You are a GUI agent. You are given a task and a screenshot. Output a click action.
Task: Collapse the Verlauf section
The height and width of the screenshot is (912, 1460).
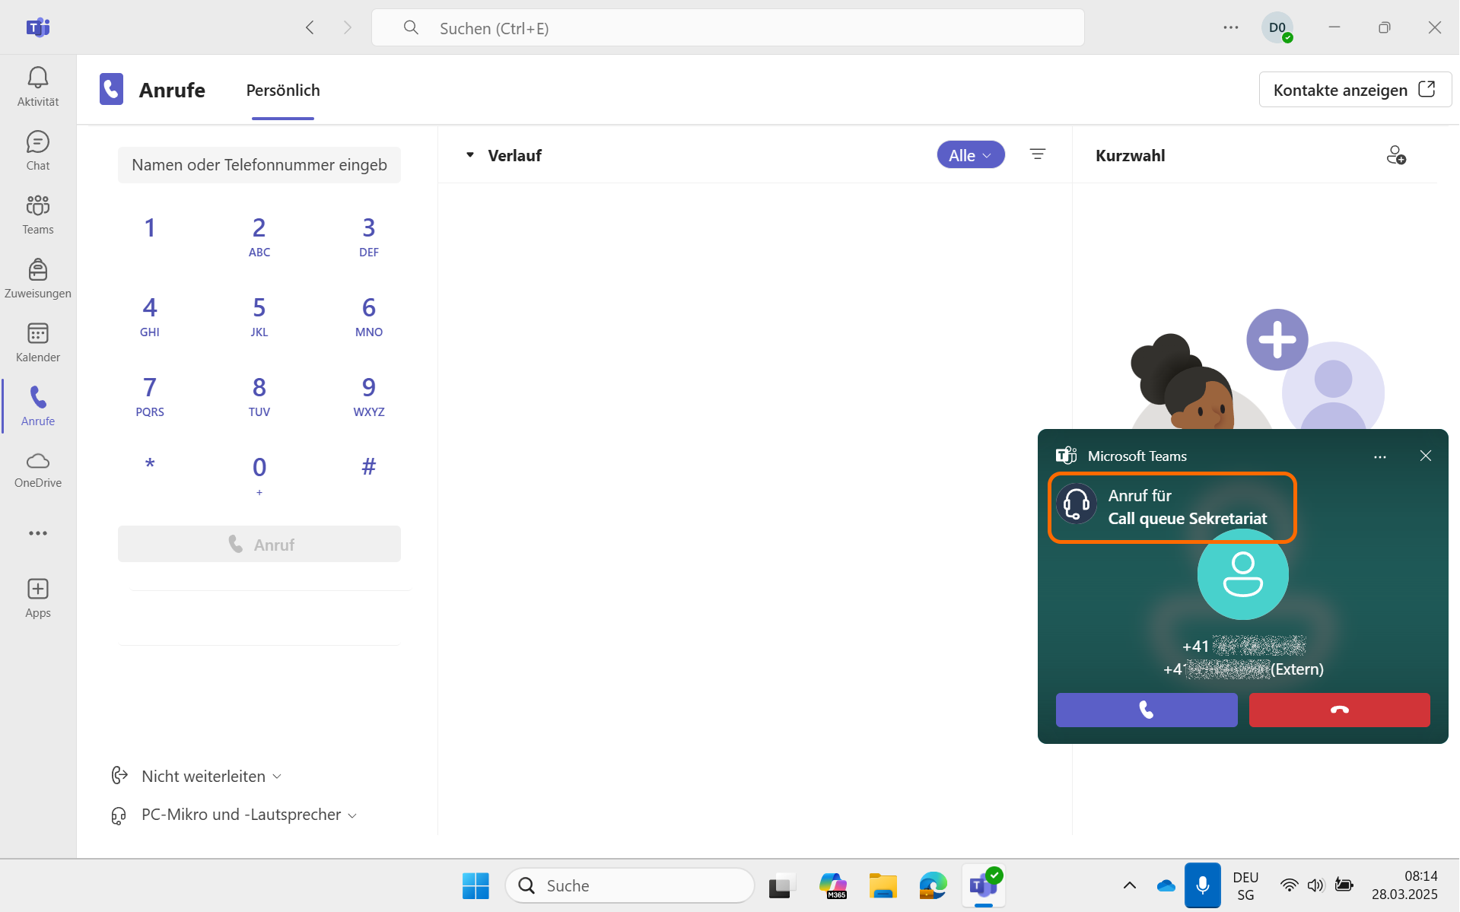point(470,155)
